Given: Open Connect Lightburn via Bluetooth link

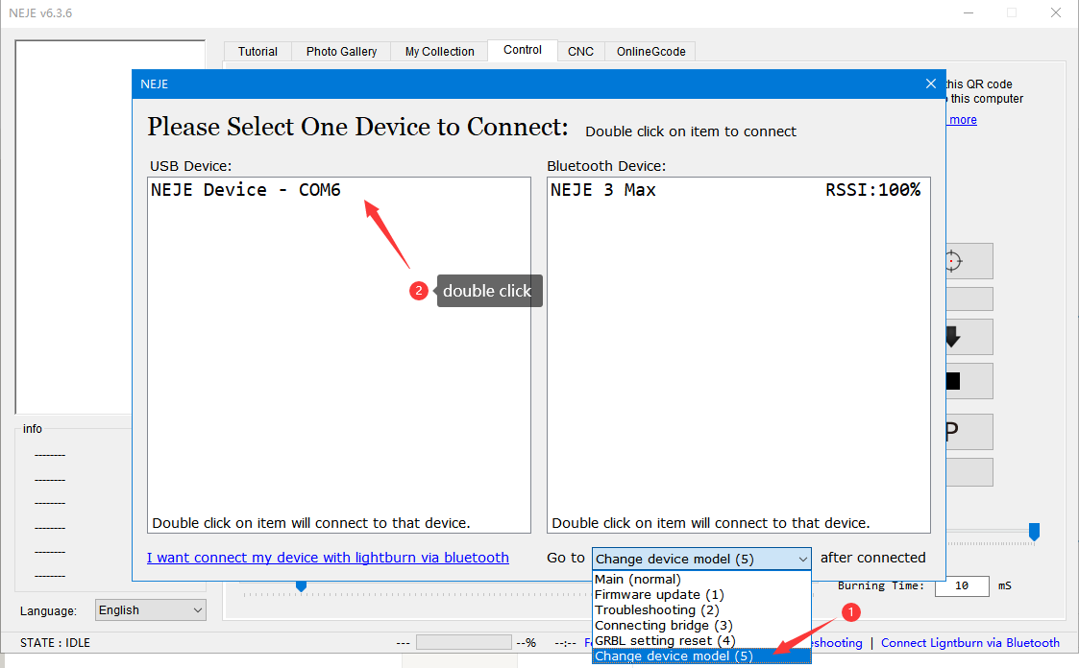Looking at the screenshot, I should click(x=969, y=643).
